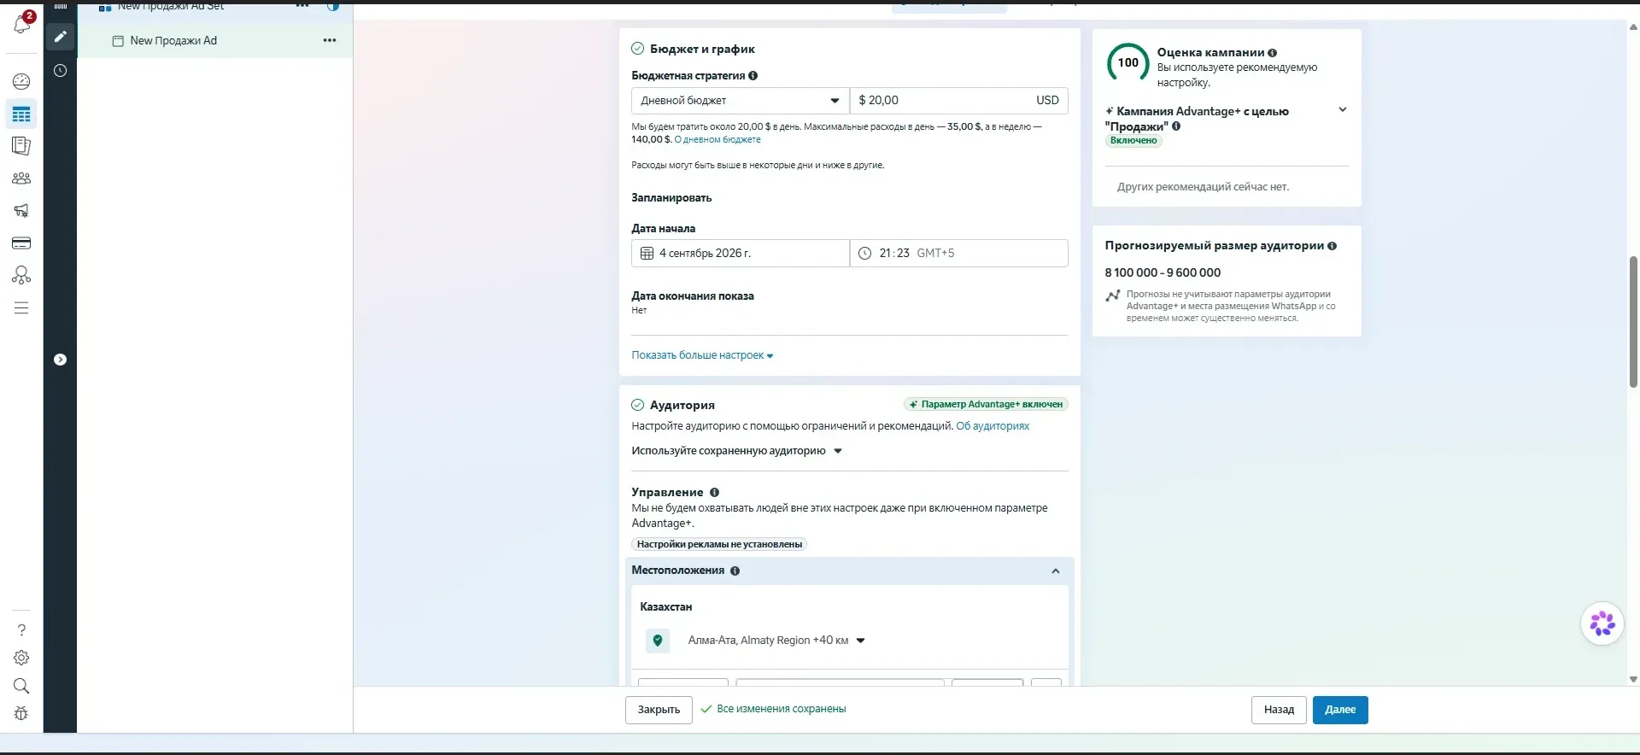Show info for Местоположения
This screenshot has height=755, width=1640.
735,571
